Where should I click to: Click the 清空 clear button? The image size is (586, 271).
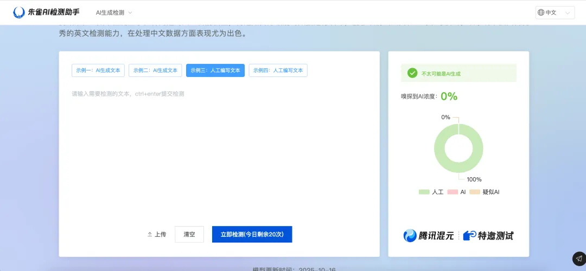(x=189, y=234)
